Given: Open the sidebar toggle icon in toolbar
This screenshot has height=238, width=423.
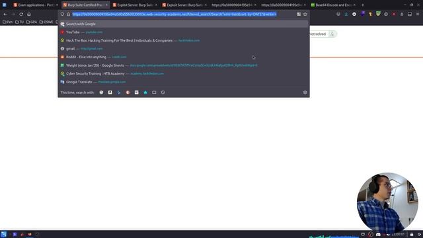Looking at the screenshot, I should click(410, 14).
